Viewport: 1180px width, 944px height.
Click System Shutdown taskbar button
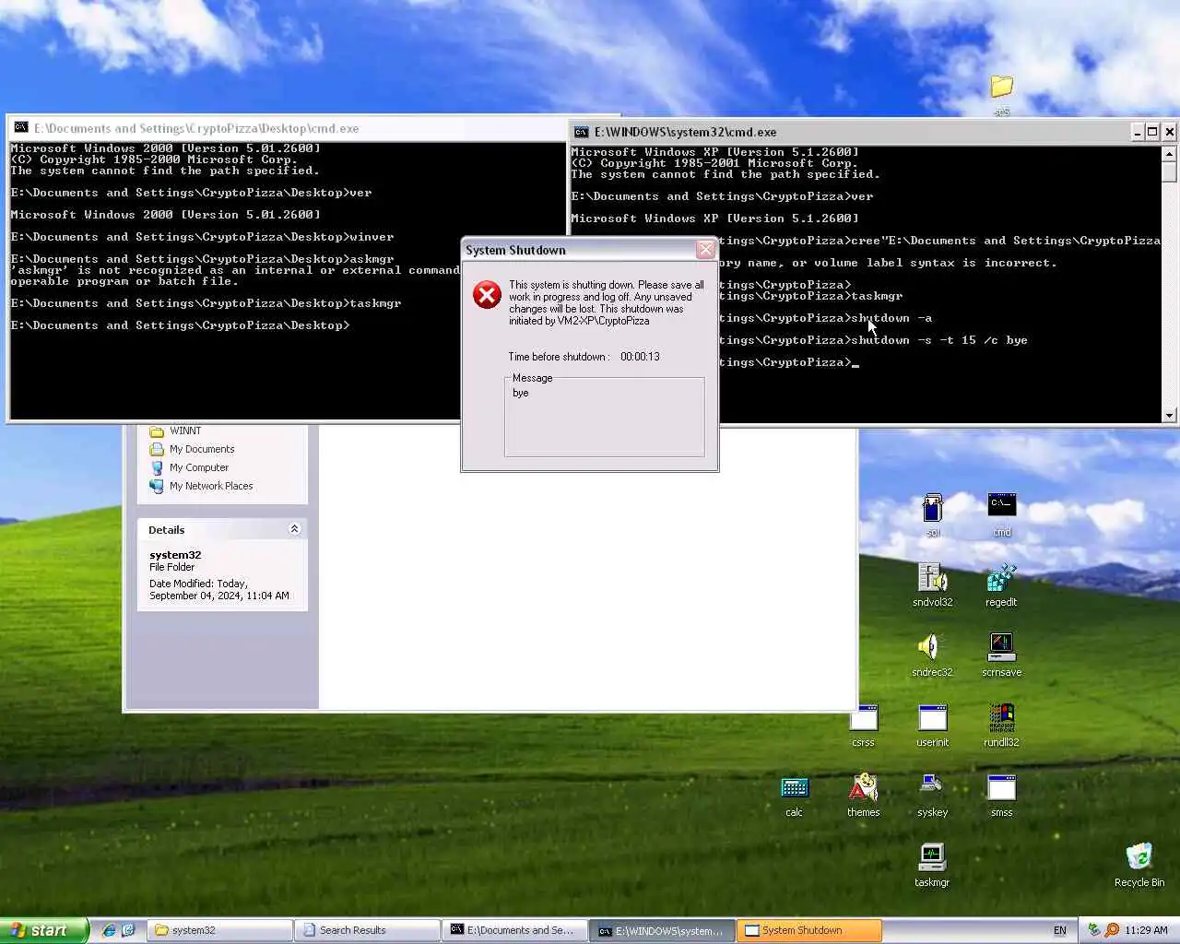tap(809, 930)
